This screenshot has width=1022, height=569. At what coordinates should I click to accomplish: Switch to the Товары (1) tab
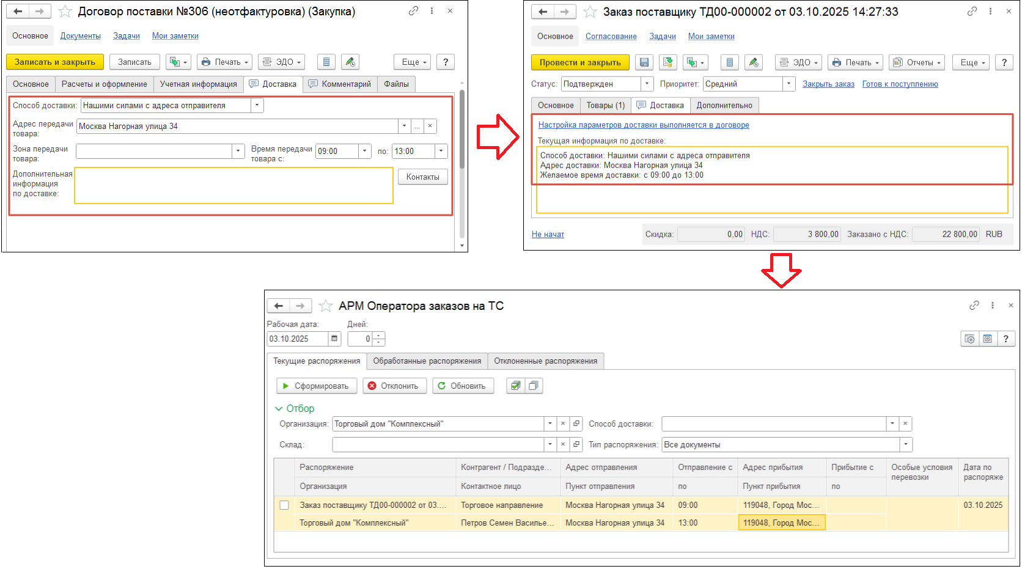[605, 105]
